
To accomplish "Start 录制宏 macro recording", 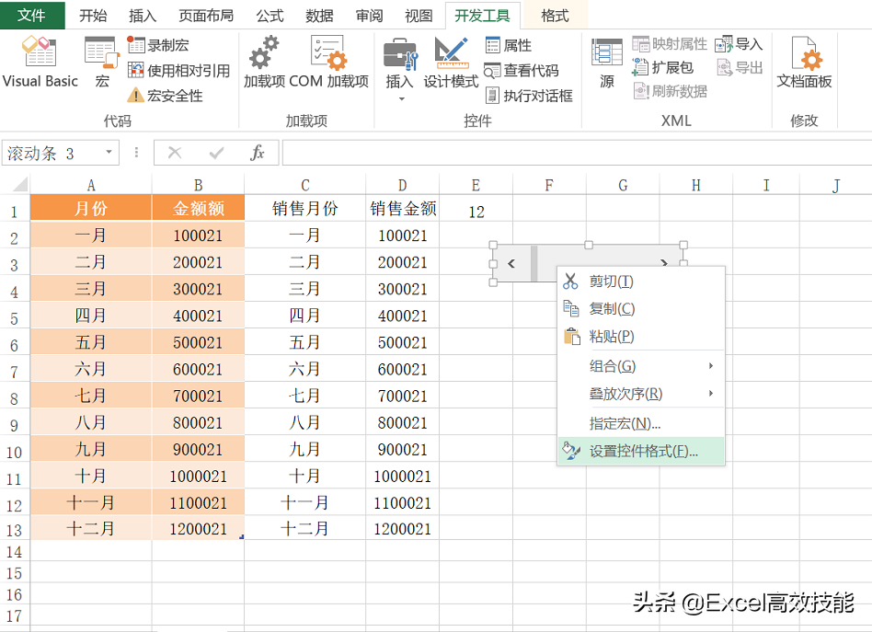I will 158,44.
